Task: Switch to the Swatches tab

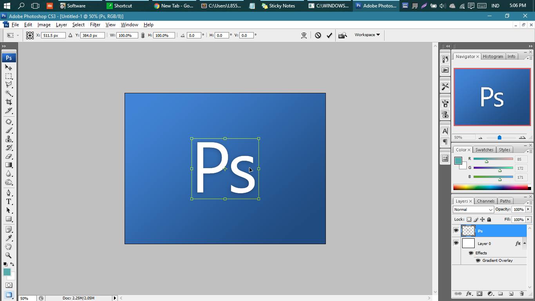Action: [x=484, y=149]
